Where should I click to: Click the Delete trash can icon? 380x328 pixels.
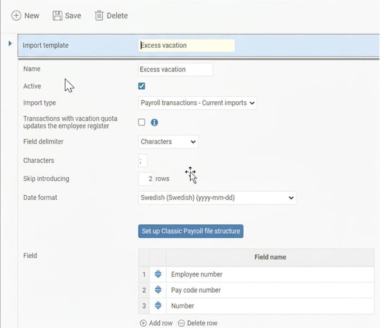[x=99, y=16]
